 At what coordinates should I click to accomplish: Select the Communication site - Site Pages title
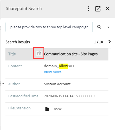[71, 54]
